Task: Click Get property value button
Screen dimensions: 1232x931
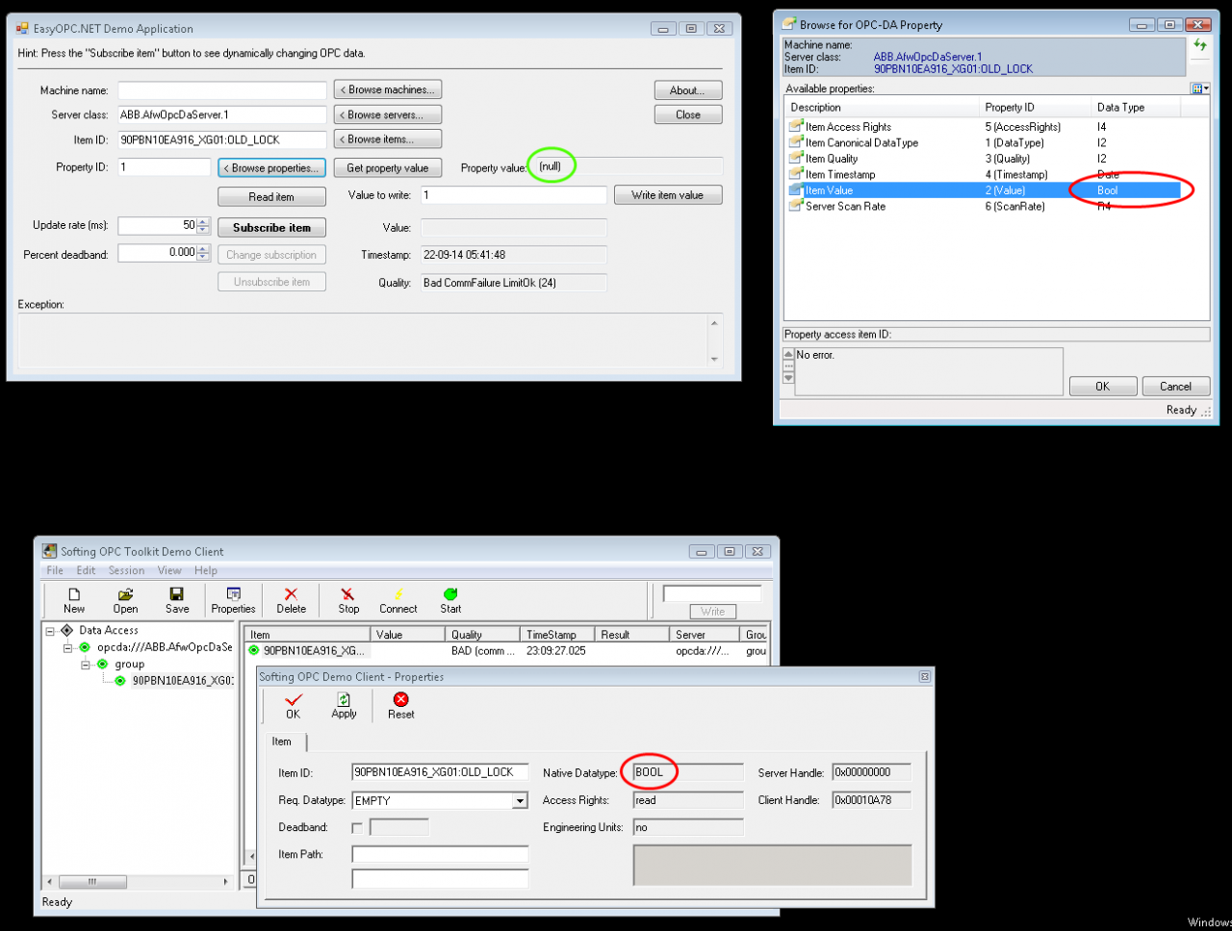Action: coord(388,168)
